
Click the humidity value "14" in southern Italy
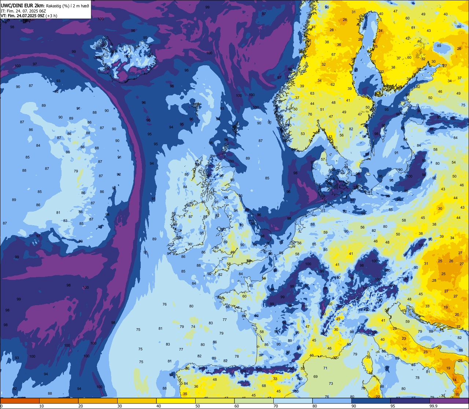point(455,380)
